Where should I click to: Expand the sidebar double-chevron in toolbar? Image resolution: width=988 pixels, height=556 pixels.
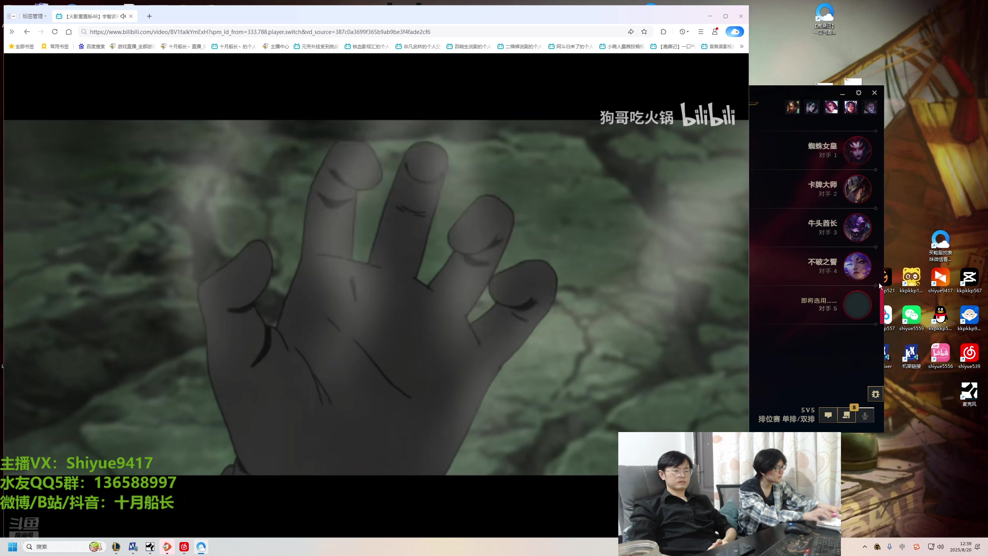(x=12, y=32)
